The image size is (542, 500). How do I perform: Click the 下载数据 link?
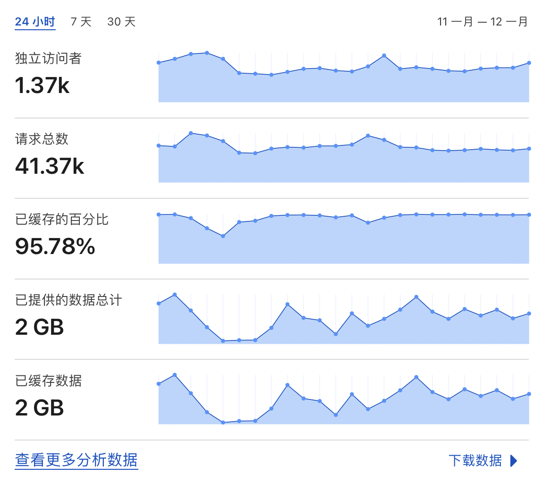tap(475, 461)
